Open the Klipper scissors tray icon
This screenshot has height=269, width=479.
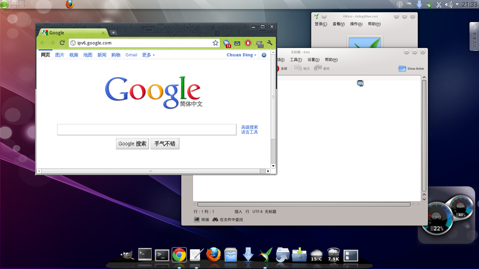point(439,5)
